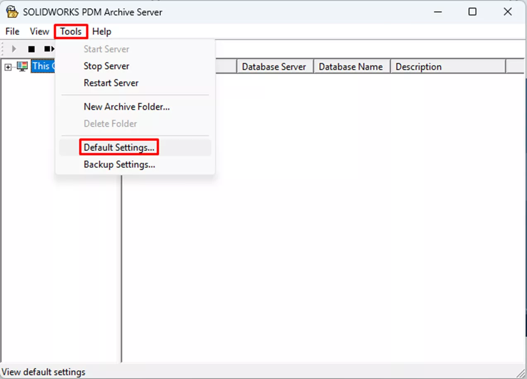The image size is (527, 379).
Task: Click the Restart server icon in toolbar
Action: click(x=49, y=49)
